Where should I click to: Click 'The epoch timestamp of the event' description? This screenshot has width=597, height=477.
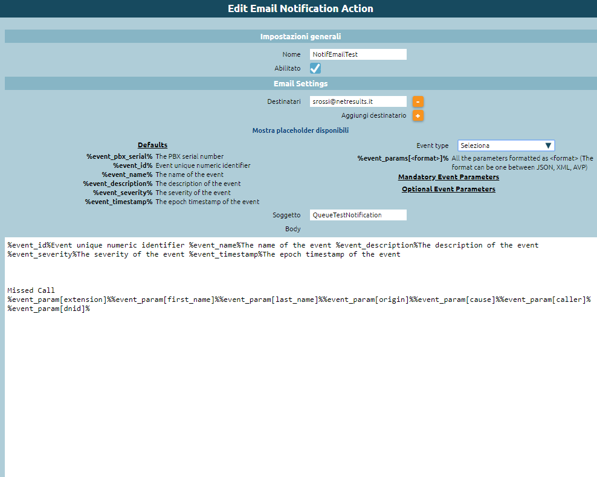click(207, 202)
